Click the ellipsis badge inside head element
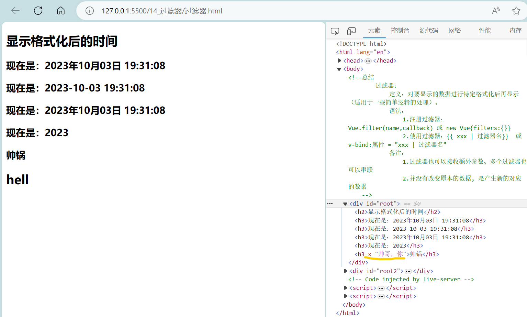The height and width of the screenshot is (317, 527). [x=368, y=61]
